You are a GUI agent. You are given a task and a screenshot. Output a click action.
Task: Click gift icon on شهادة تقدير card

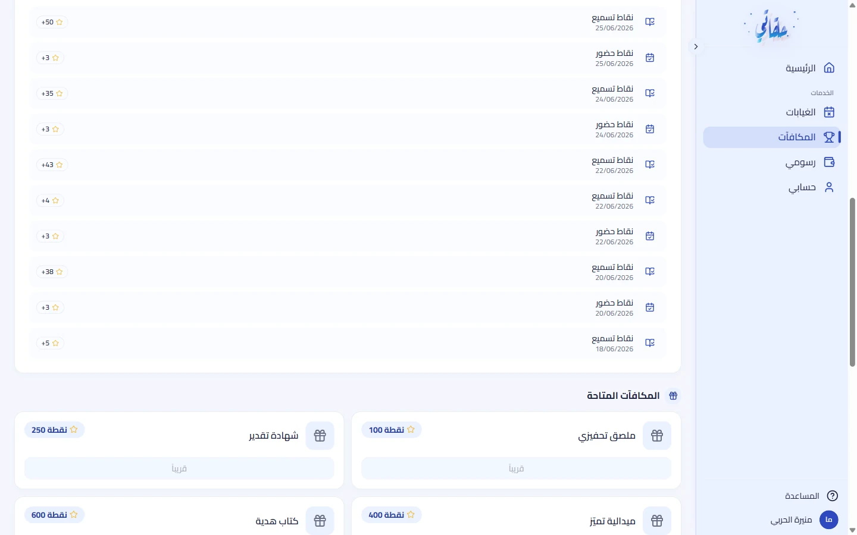[320, 436]
